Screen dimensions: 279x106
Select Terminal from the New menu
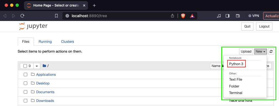(236, 93)
